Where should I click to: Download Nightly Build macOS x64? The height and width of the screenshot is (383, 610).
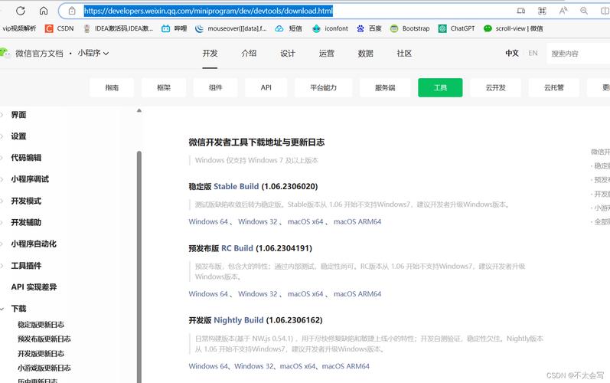pos(298,366)
